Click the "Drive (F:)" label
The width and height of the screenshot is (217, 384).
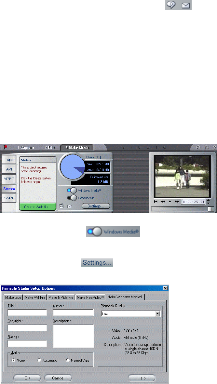click(93, 157)
